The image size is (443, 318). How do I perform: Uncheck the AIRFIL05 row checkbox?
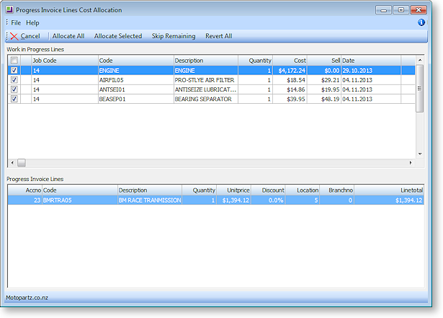(x=14, y=80)
